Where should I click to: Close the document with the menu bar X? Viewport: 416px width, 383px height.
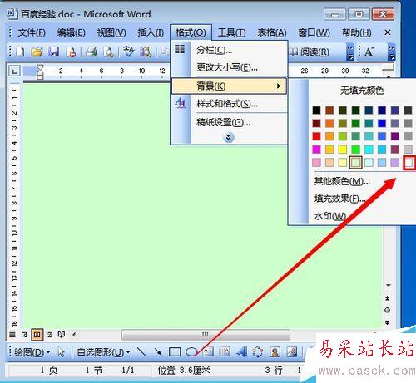pyautogui.click(x=388, y=32)
